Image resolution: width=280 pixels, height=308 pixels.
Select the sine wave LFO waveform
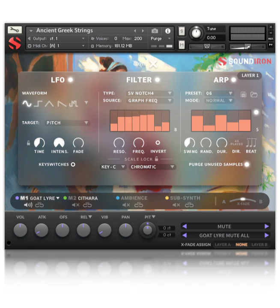(x=27, y=104)
